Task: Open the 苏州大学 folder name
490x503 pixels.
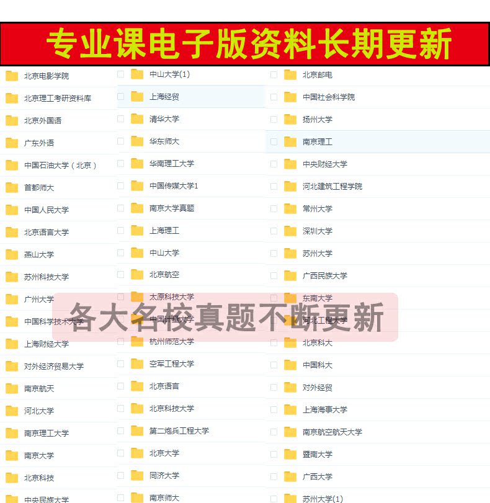Action: click(318, 254)
